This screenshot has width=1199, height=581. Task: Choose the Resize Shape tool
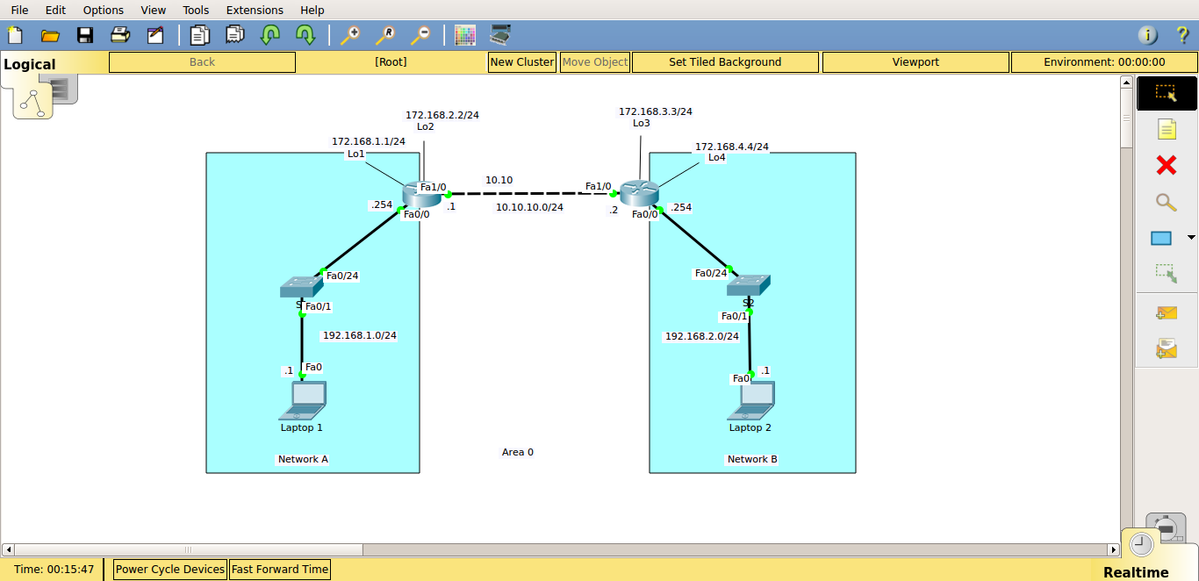tap(1166, 273)
